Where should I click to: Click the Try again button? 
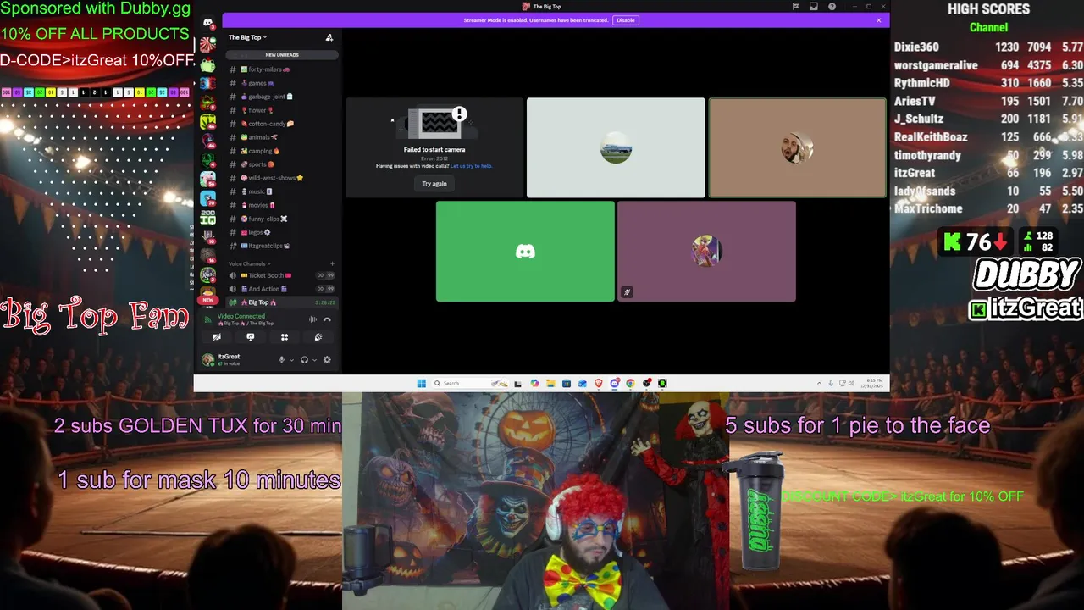[434, 184]
